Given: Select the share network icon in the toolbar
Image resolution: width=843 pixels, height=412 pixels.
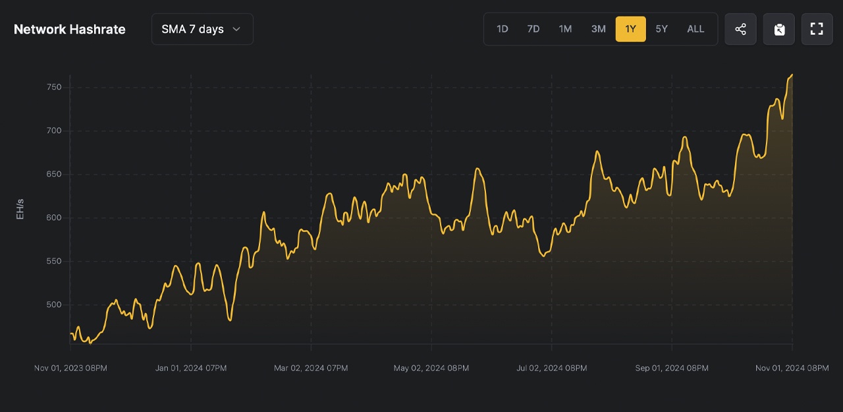Looking at the screenshot, I should coord(740,29).
